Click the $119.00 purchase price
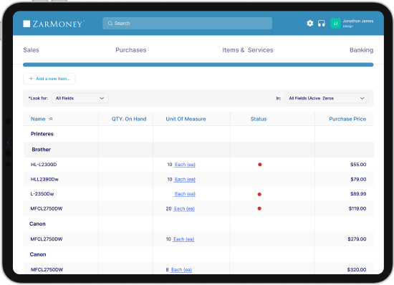 tap(357, 208)
